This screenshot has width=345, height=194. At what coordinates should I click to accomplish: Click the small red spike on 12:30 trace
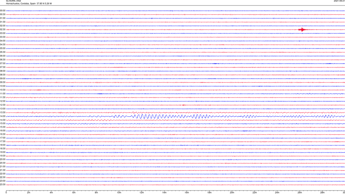point(184,105)
